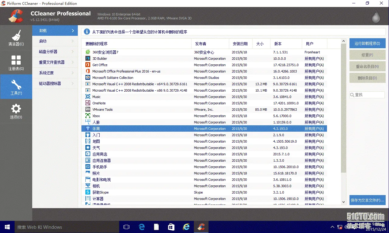Click the 照片 photos app icon
The image size is (389, 233).
88,173
